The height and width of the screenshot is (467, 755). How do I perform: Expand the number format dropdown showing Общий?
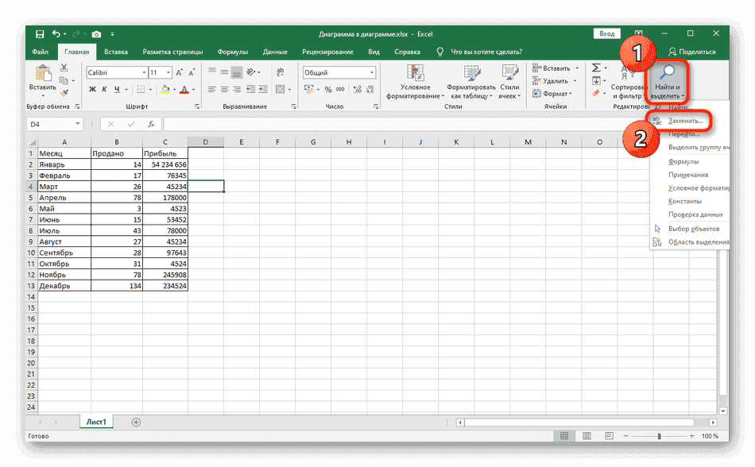pos(371,72)
